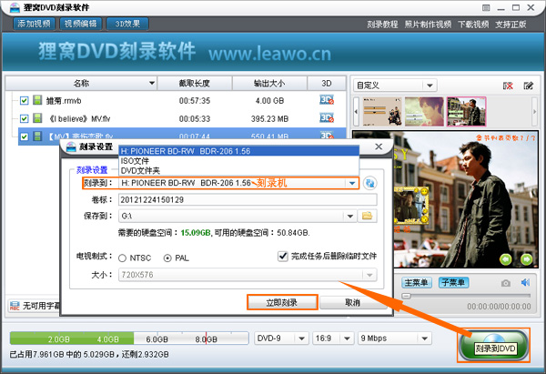Click the 3D column header

click(x=327, y=84)
